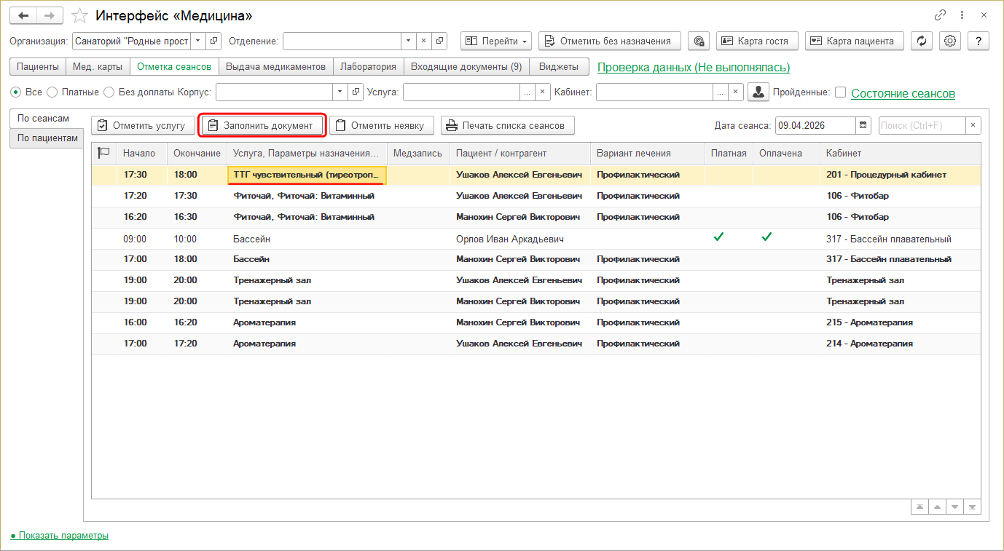This screenshot has height=551, width=1004.
Task: Click the question mark help button
Action: click(978, 41)
